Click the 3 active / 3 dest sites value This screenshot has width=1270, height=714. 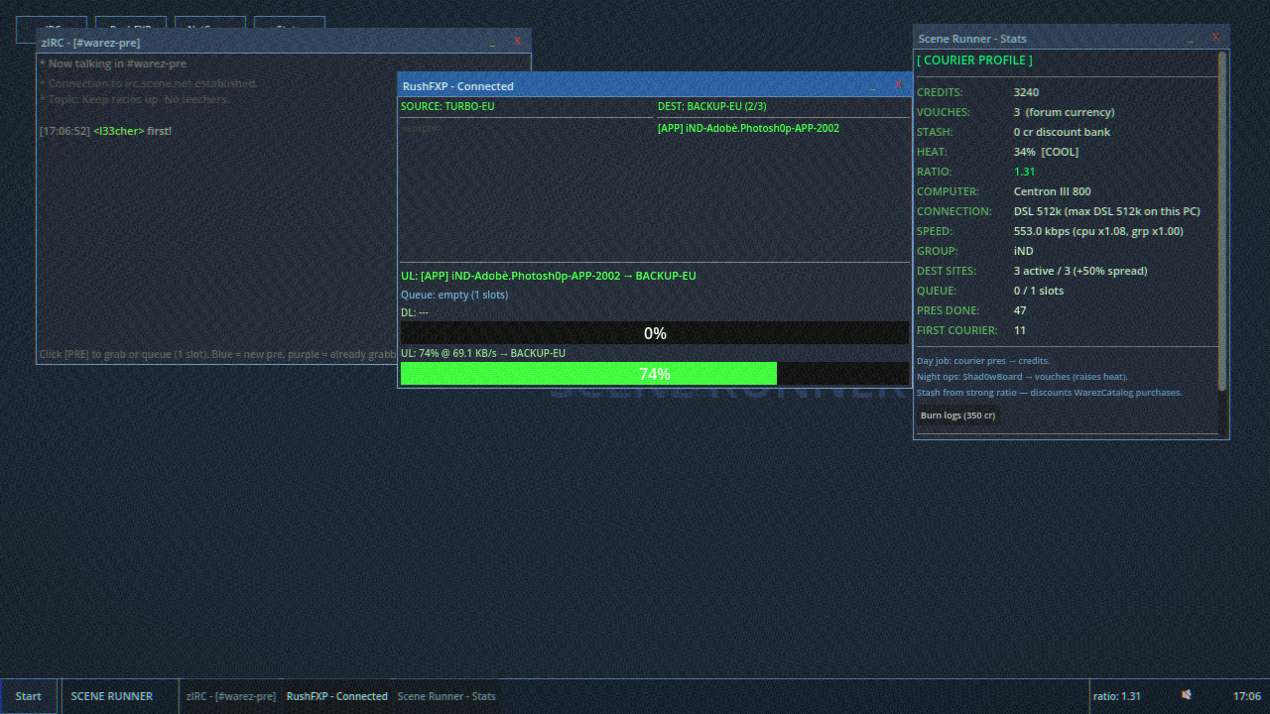click(x=1080, y=271)
